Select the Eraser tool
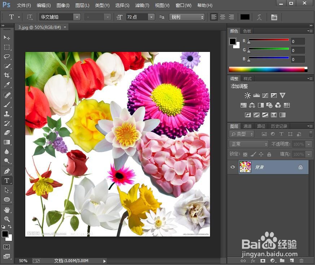Screen dimensions: 315x265 [7, 133]
